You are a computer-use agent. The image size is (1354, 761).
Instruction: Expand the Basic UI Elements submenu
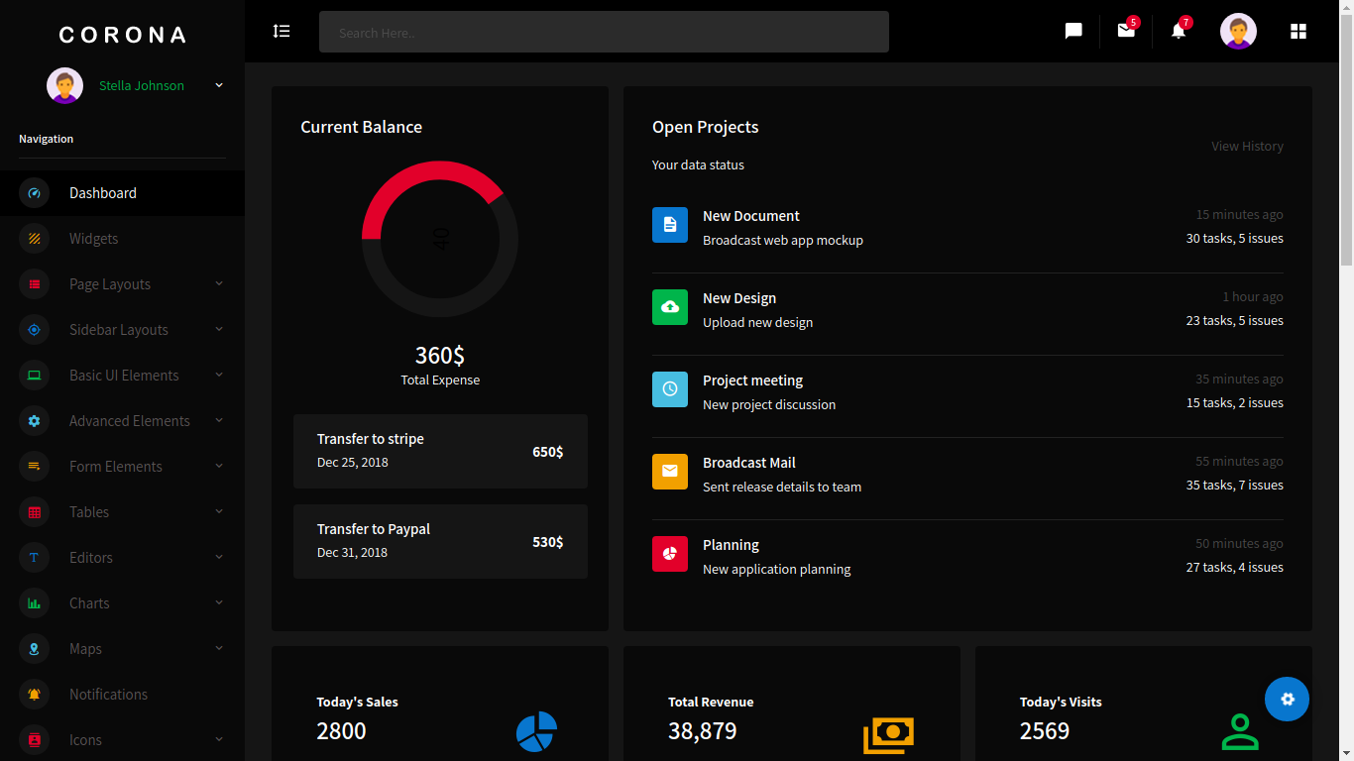tap(122, 376)
